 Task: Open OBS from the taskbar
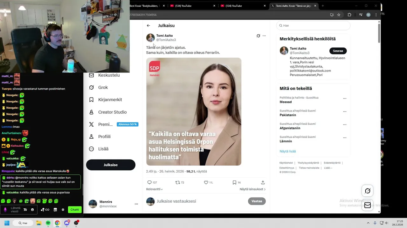click(x=76, y=223)
